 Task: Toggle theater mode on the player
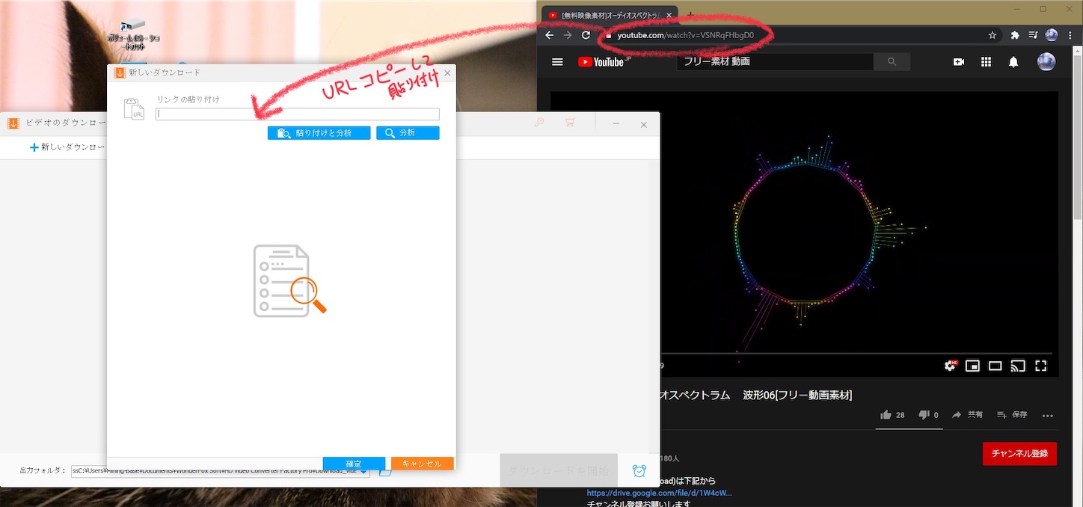995,366
